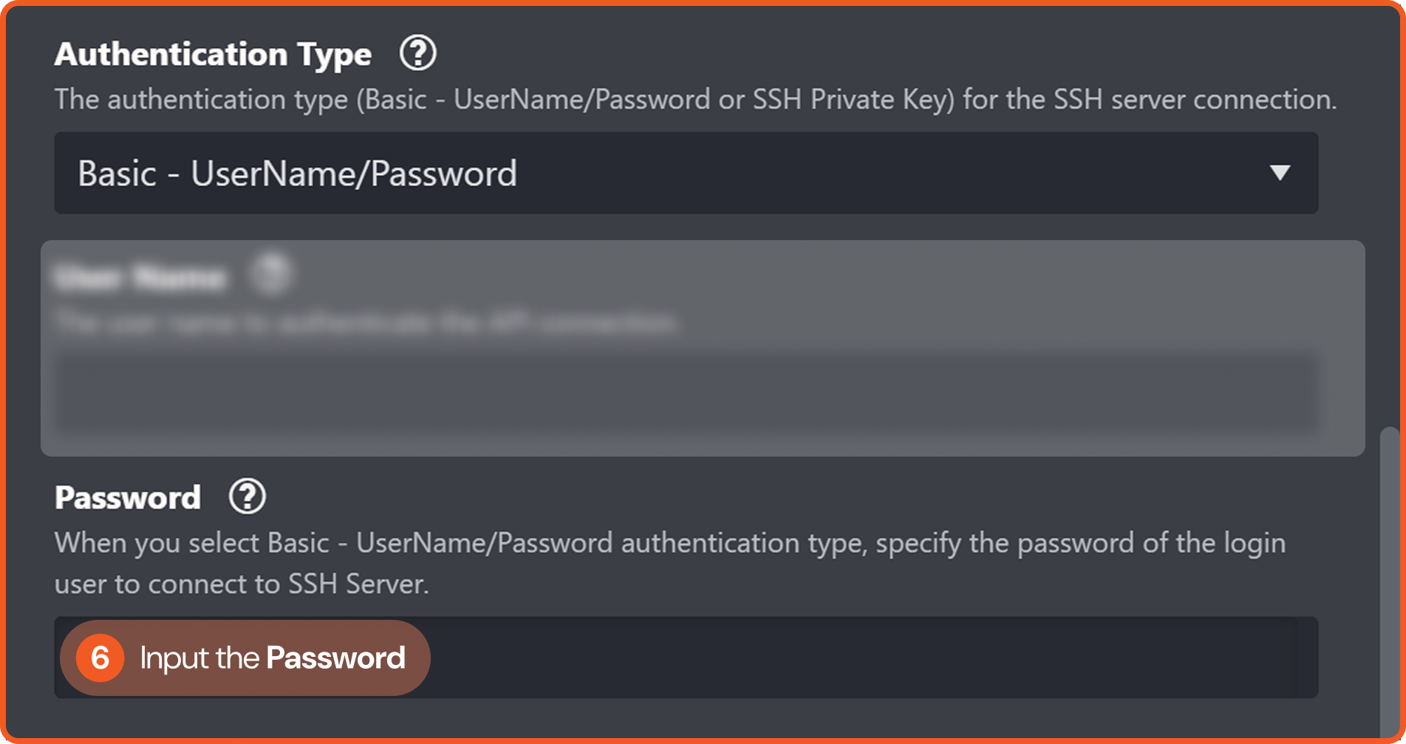Click the blurred User Name input field
The width and height of the screenshot is (1406, 744).
(x=686, y=392)
